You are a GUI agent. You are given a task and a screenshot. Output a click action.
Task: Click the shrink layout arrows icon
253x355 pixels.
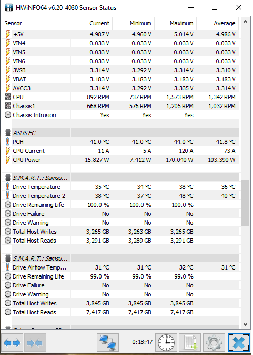click(x=35, y=343)
